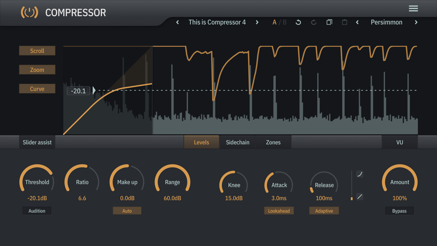
Task: Select the B state
Action: [284, 22]
